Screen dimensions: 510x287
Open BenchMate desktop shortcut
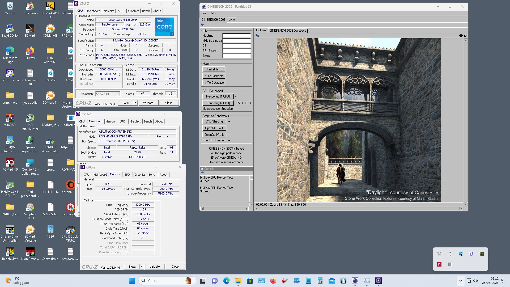[10, 254]
